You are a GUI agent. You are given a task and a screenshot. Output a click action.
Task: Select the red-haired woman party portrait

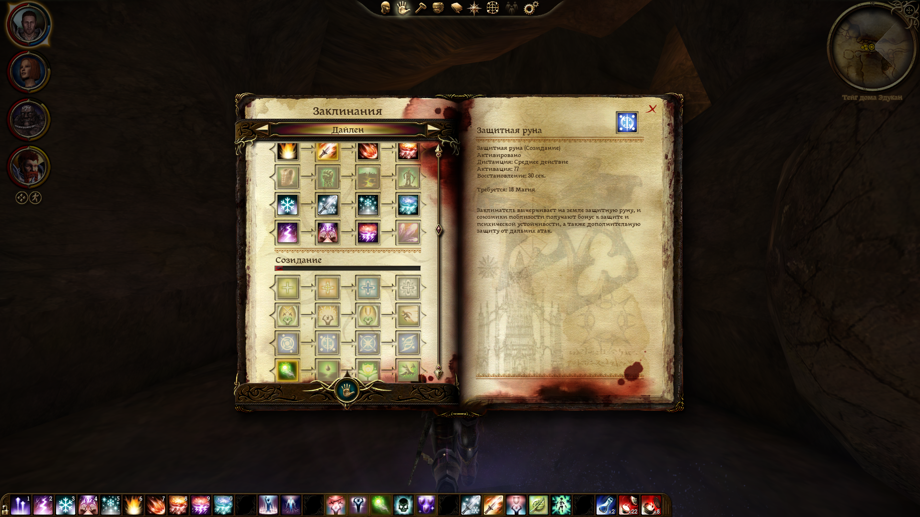28,72
